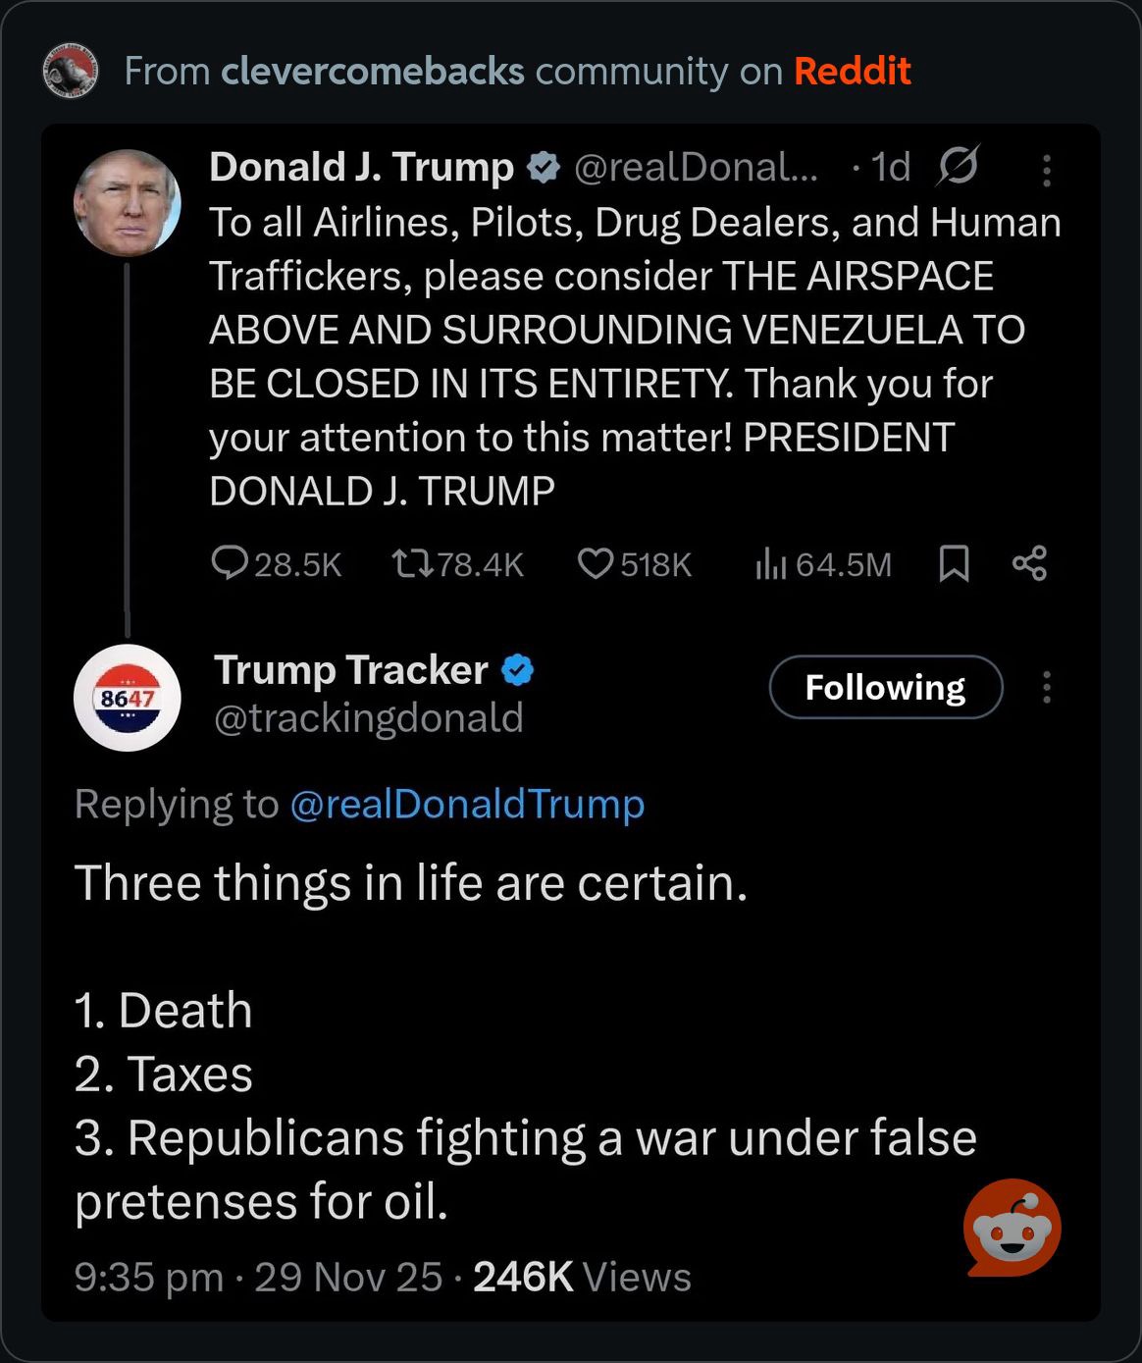Click the retweet icon showing 78.4K

412,563
